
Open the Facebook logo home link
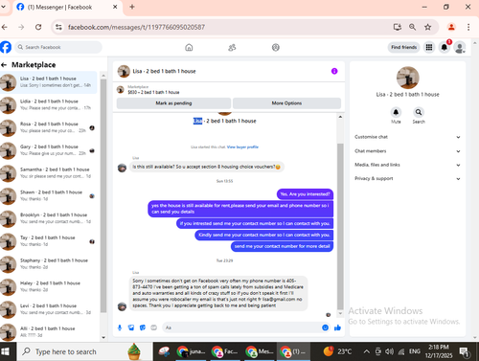[6, 47]
